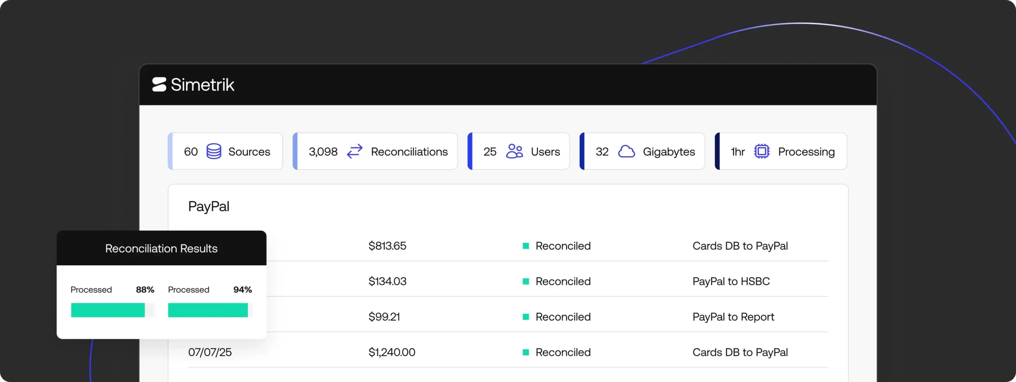This screenshot has width=1016, height=382.
Task: Click the Reconciliations arrows icon
Action: pos(354,151)
